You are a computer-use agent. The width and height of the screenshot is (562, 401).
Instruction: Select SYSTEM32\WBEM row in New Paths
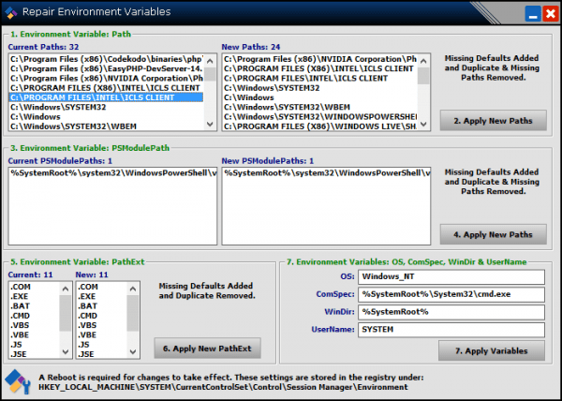click(x=320, y=107)
